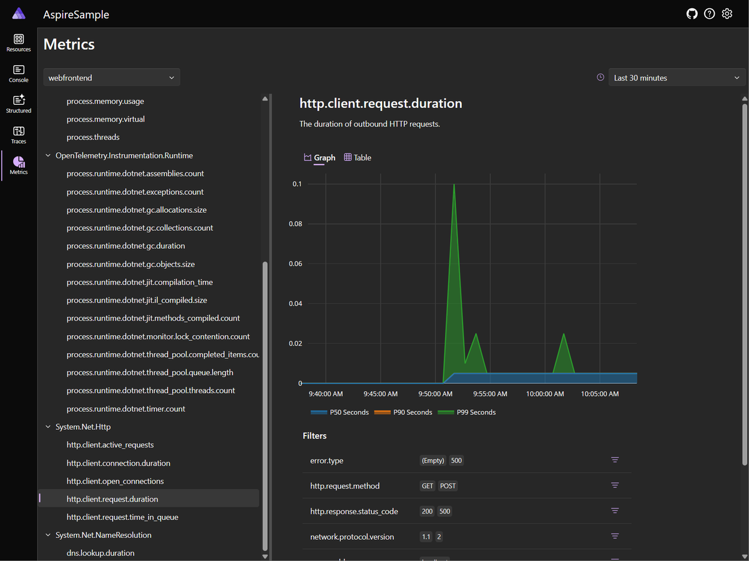Open the settings gear icon

pos(727,14)
